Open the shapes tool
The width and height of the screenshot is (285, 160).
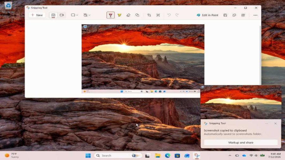pyautogui.click(x=137, y=15)
